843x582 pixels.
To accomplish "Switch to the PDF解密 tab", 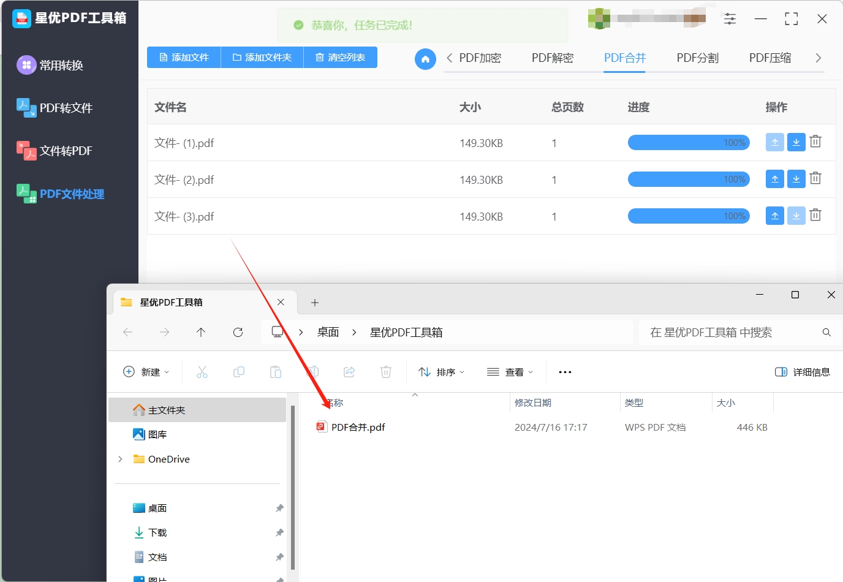I will pyautogui.click(x=553, y=58).
